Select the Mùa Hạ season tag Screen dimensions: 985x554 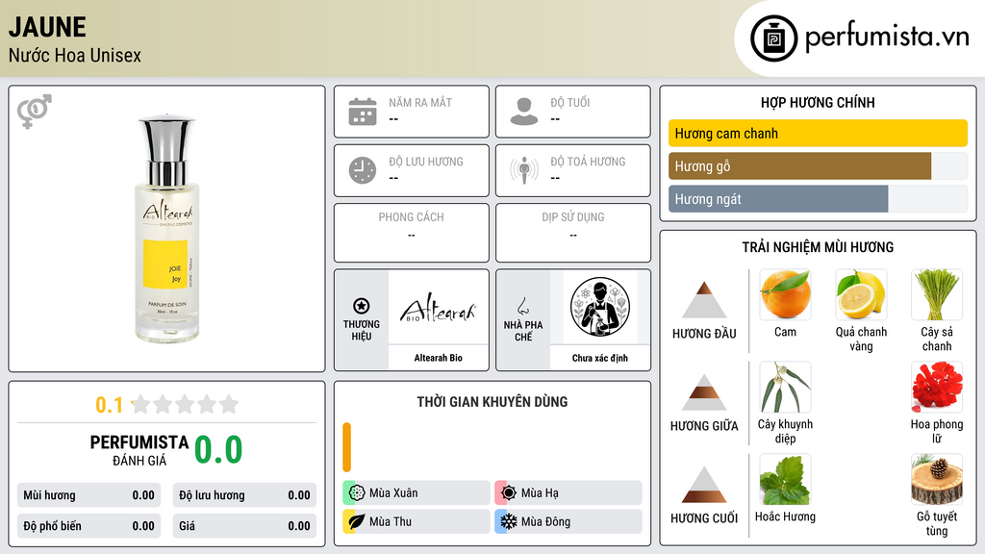568,493
